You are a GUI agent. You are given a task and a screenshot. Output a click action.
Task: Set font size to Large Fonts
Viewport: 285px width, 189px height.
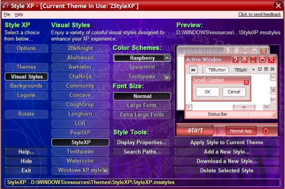[142, 105]
